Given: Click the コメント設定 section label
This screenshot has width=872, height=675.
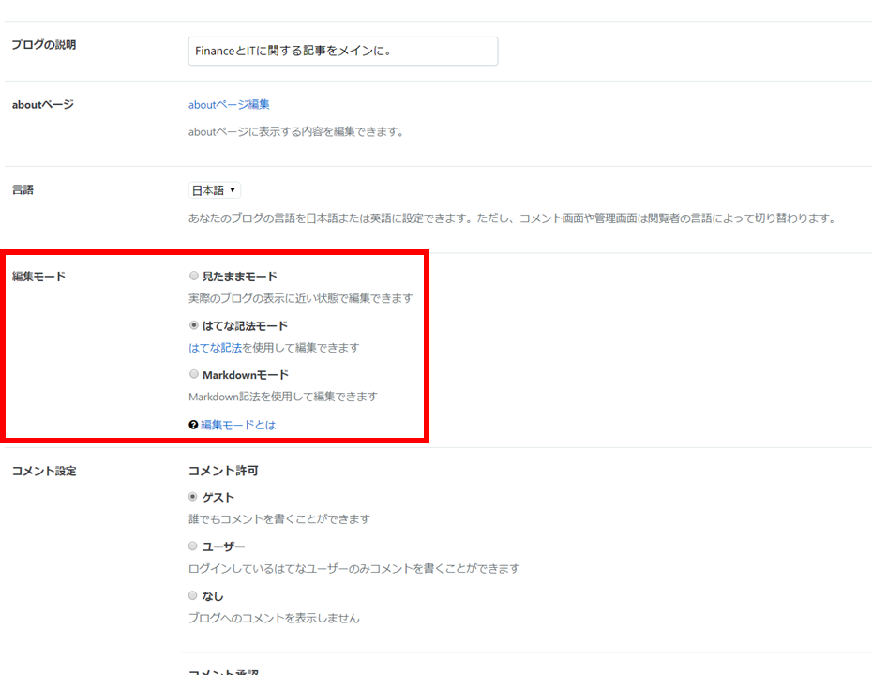Looking at the screenshot, I should [43, 471].
